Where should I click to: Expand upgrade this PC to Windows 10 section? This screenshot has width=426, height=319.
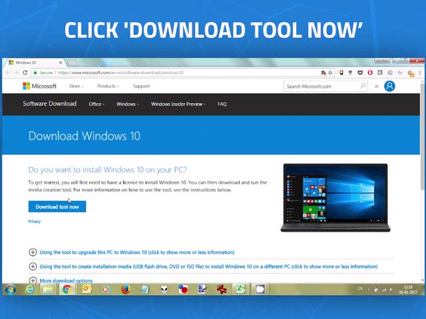tap(136, 253)
